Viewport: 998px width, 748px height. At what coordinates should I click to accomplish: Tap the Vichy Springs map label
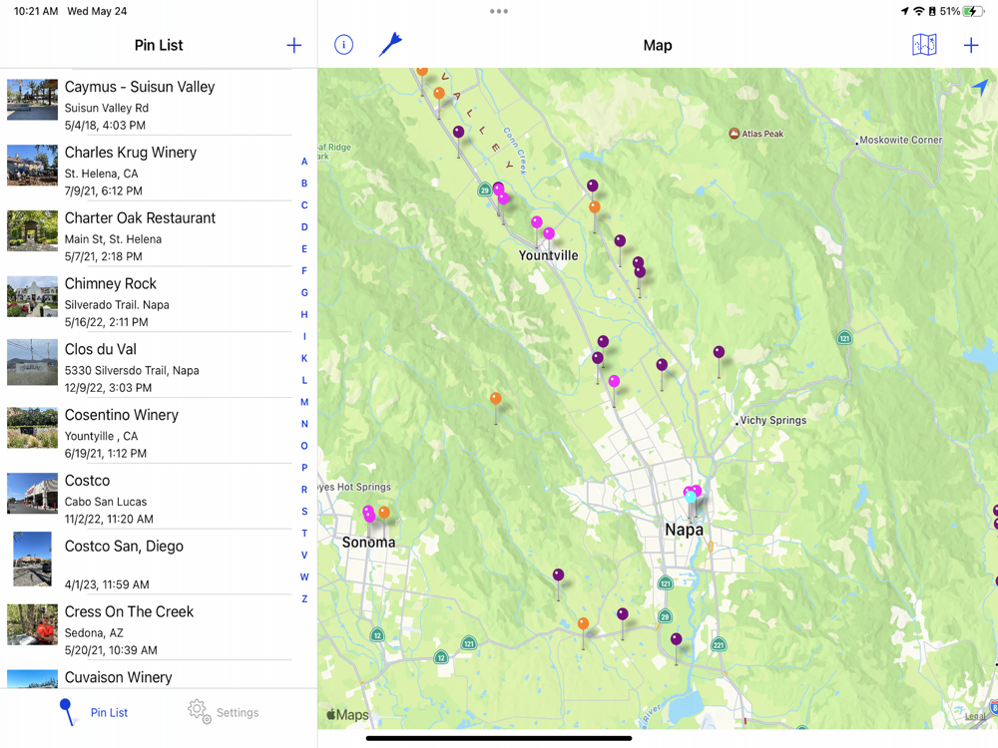click(x=772, y=420)
